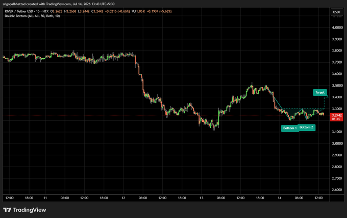
Task: Click the current price tag 3.2442
Action: coord(337,115)
